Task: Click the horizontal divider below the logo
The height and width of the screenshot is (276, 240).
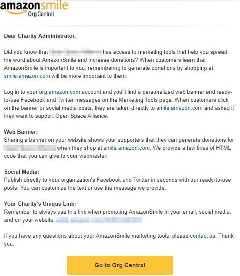Action: point(120,25)
